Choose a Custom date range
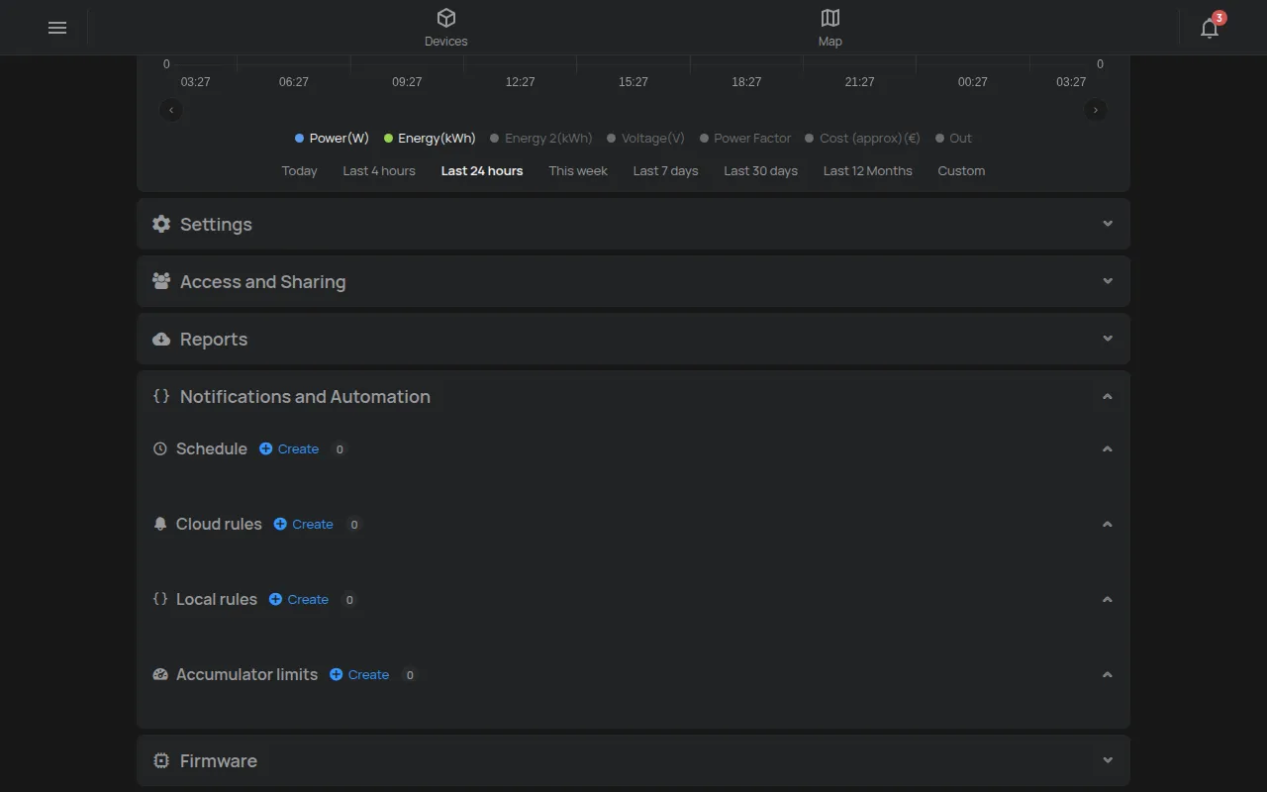This screenshot has height=792, width=1267. (x=961, y=171)
